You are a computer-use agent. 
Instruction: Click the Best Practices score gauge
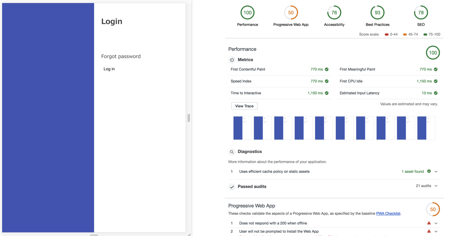377,13
